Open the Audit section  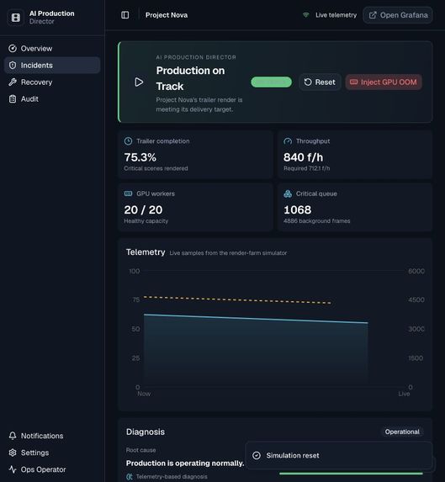[52, 99]
